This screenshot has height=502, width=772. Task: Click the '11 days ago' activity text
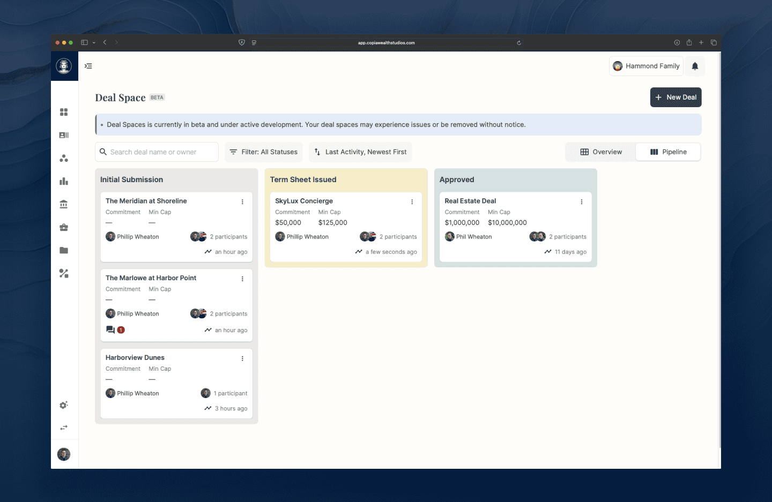pyautogui.click(x=570, y=252)
